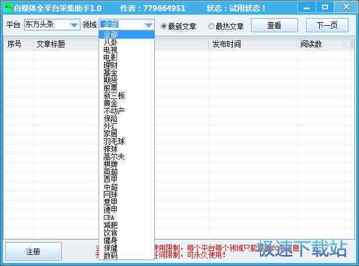Viewport: 359px width, 266px height.
Task: Sort by the 文章标题 column header
Action: tap(66, 44)
